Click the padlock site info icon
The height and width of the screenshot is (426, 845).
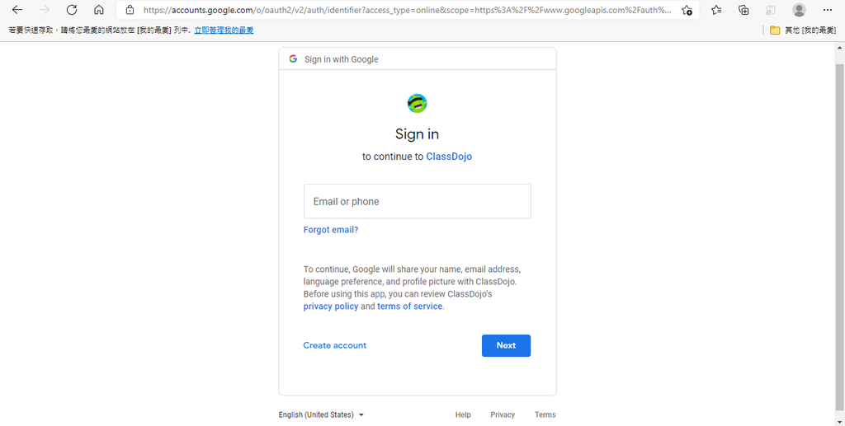pyautogui.click(x=130, y=10)
